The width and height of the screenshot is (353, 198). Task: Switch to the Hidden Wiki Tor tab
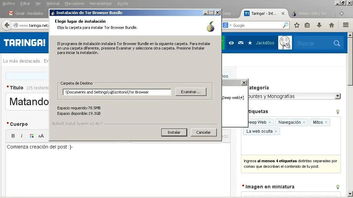(x=311, y=13)
